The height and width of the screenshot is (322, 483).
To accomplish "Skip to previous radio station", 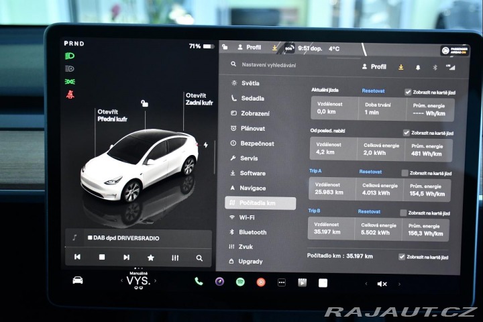I will tap(77, 257).
